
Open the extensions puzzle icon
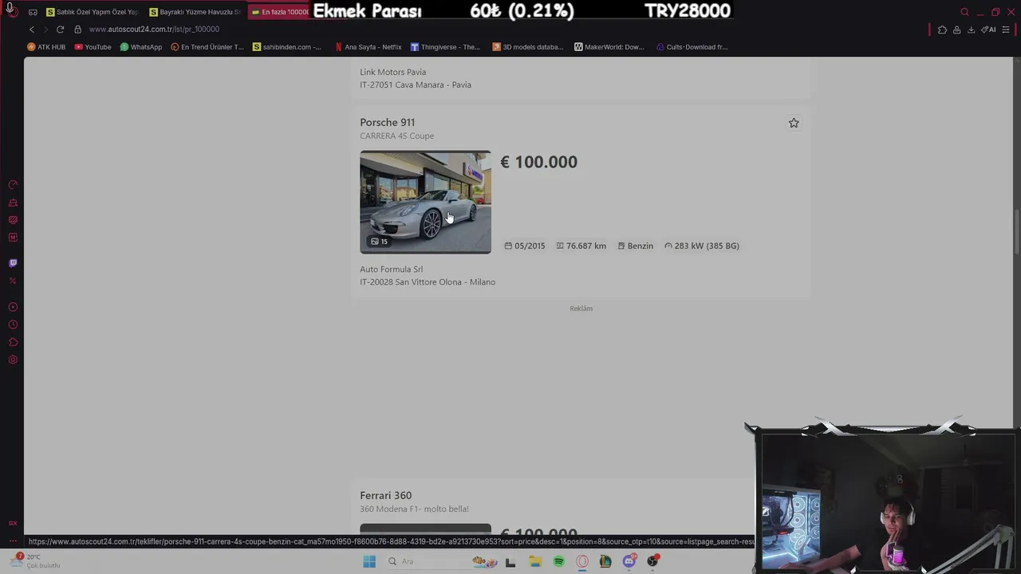coord(942,29)
